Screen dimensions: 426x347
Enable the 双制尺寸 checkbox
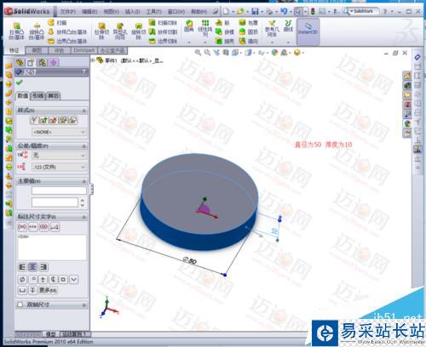20,304
